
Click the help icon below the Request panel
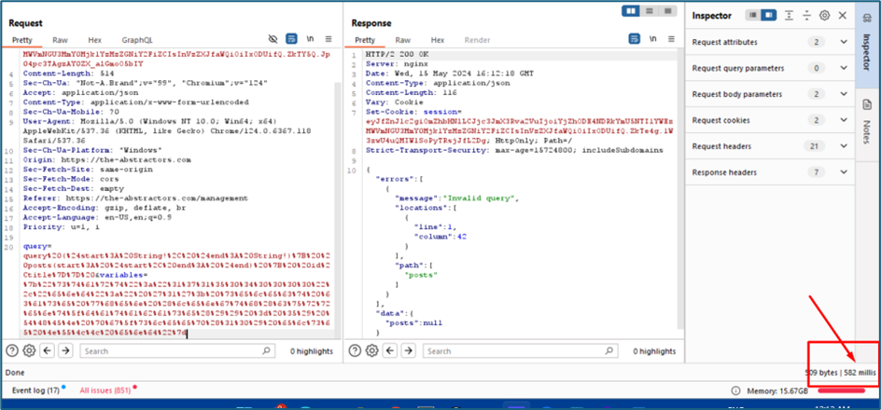point(12,351)
